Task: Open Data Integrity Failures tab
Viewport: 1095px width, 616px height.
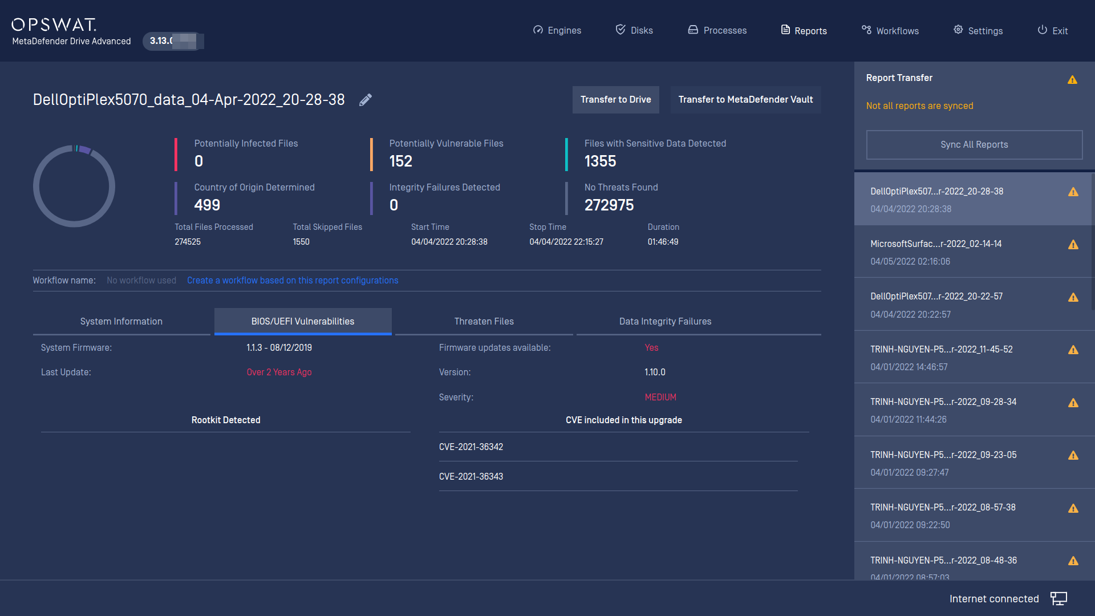Action: coord(666,321)
